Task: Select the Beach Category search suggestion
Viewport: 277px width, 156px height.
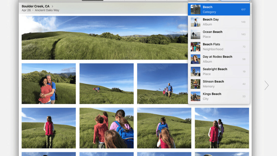Action: (219, 9)
